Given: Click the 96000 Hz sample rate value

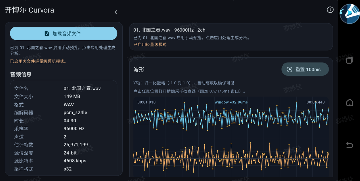Looking at the screenshot, I should pyautogui.click(x=74, y=129).
